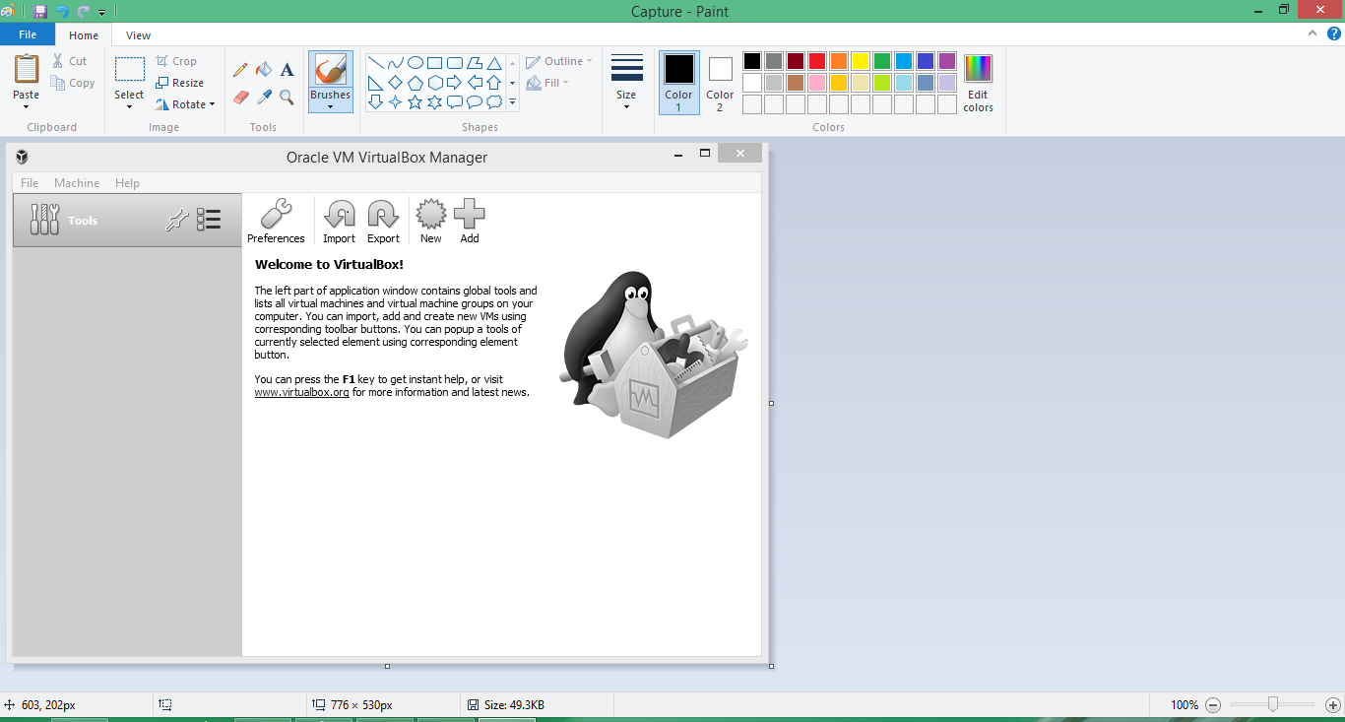Switch to the Home tab

point(84,35)
